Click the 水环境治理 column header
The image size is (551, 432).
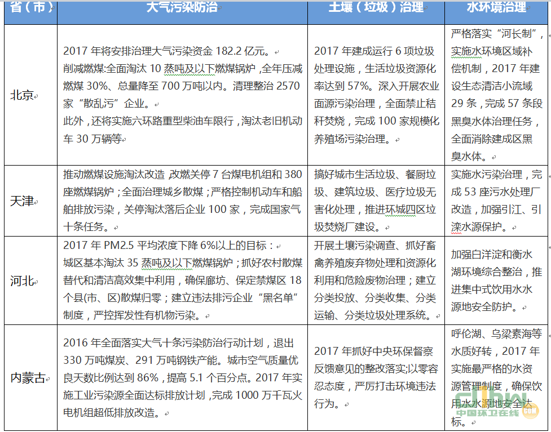496,8
